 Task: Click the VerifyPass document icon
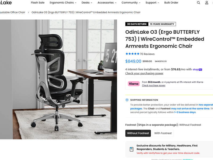(x=132, y=149)
